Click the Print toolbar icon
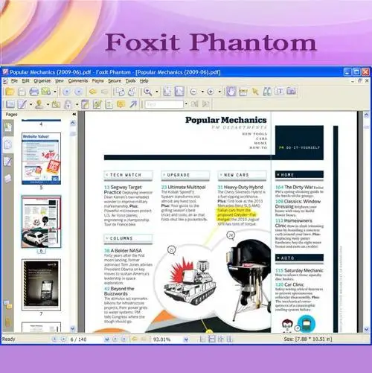The image size is (372, 373). 34,92
